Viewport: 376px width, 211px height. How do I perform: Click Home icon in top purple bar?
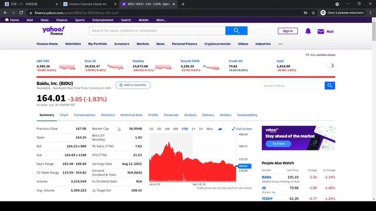point(6,20)
